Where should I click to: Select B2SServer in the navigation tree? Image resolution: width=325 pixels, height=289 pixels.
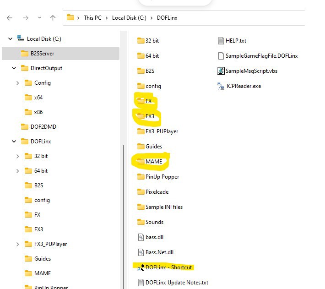point(42,54)
